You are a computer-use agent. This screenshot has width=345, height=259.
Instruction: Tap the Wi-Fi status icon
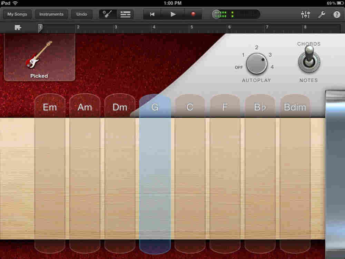coord(15,3)
